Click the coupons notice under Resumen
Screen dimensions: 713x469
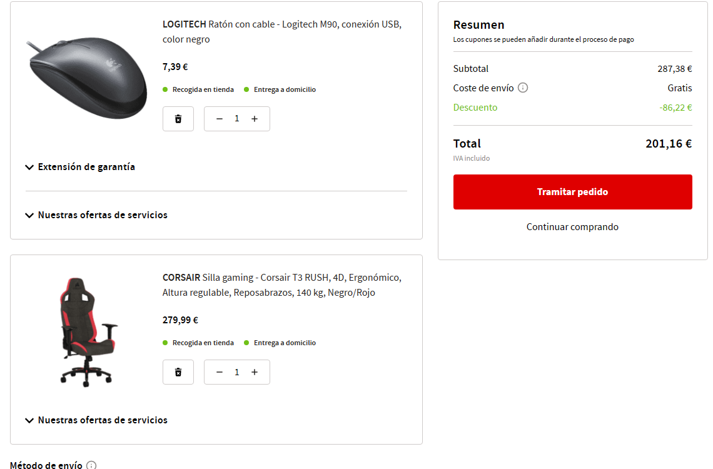(544, 39)
